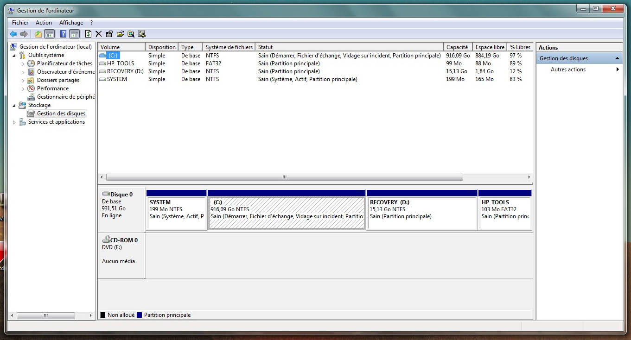Viewport: 631px width, 340px height.
Task: Select Dossiers partagés node
Action: click(58, 80)
